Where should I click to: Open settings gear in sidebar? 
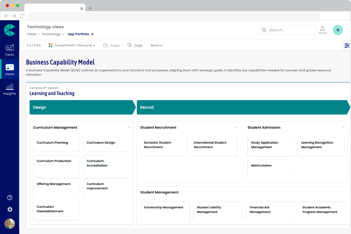(x=10, y=209)
